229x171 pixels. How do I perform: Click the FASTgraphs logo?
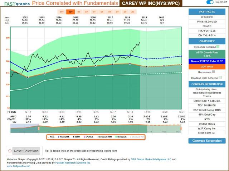[x=17, y=4]
